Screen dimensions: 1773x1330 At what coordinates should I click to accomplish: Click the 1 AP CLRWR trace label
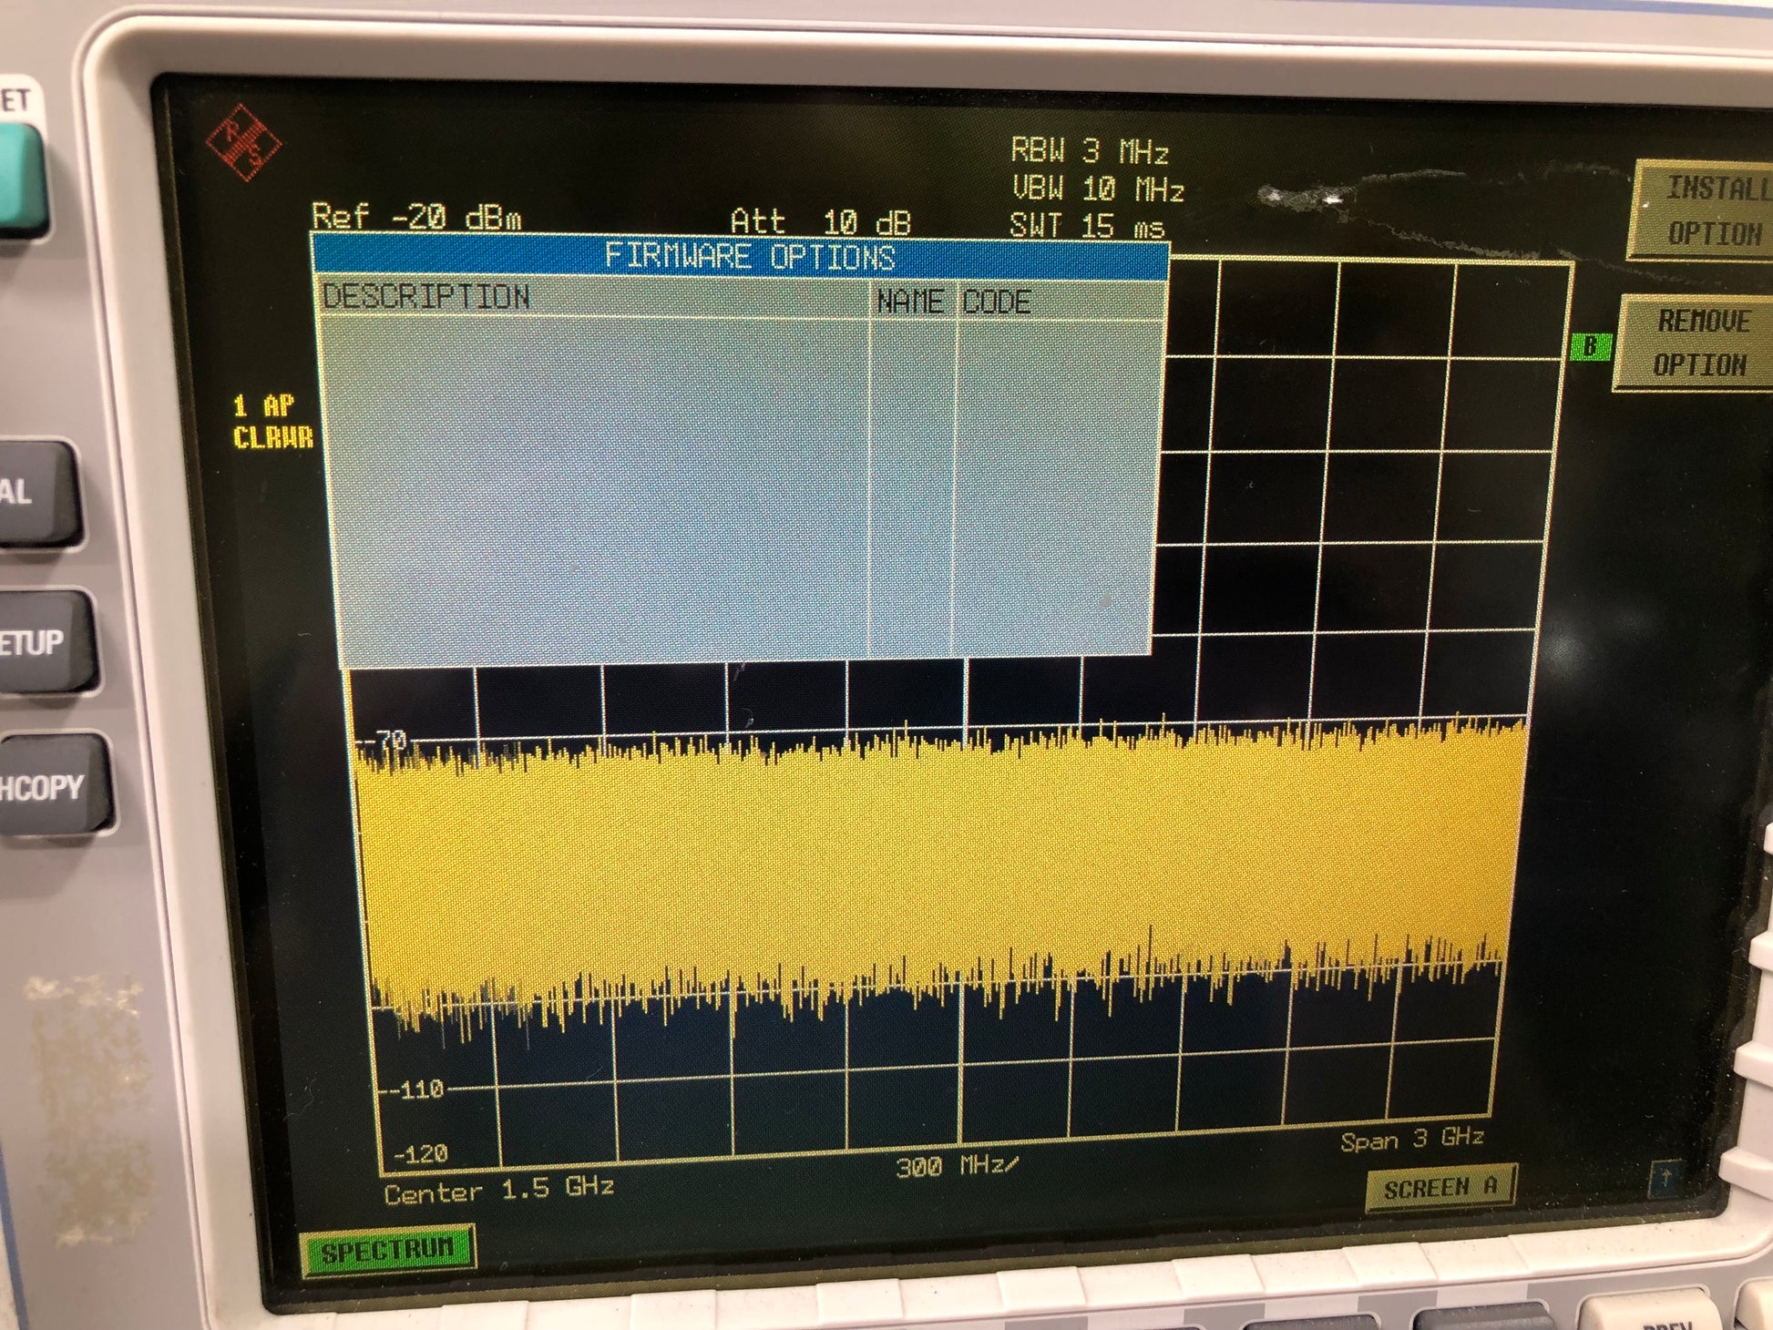(272, 422)
